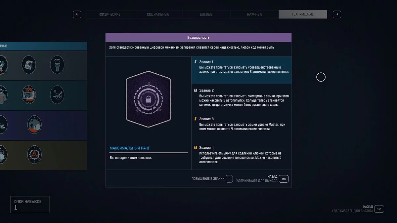
Task: Select the dinosaur and planet skill icon
Action: pyautogui.click(x=57, y=95)
